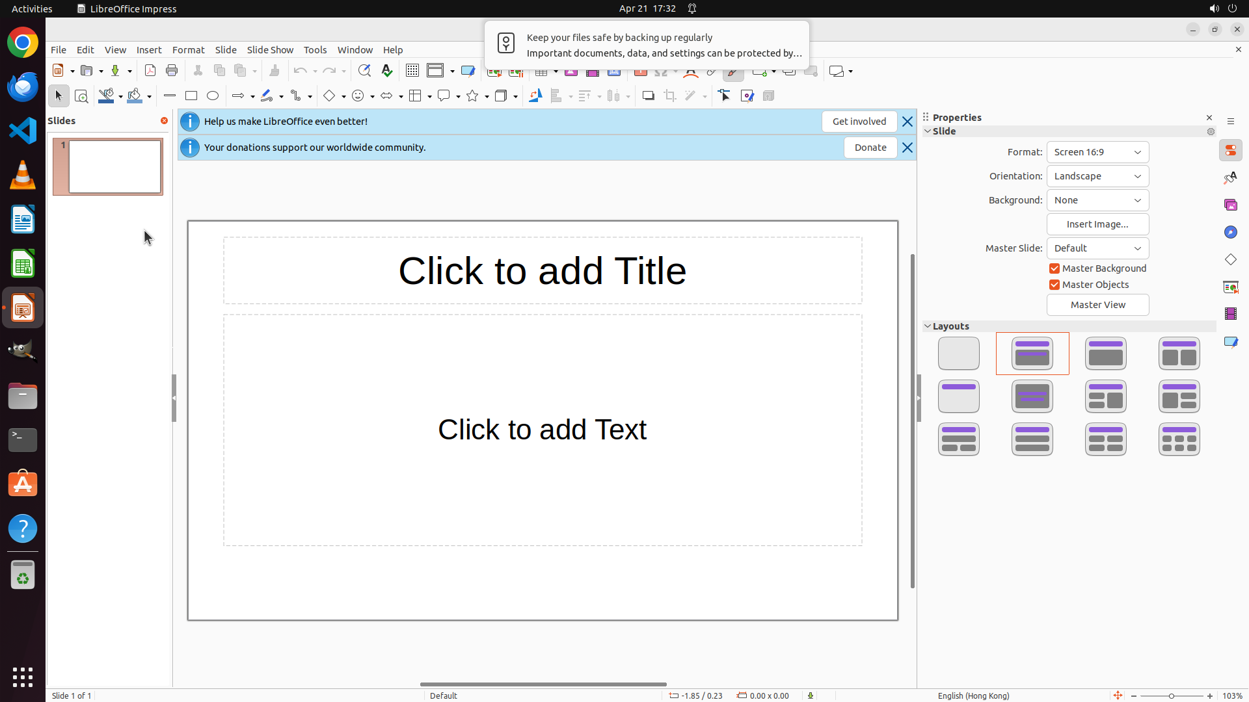Select the Ellipse drawing tool
Screen dimensions: 1249x702
coord(213,96)
